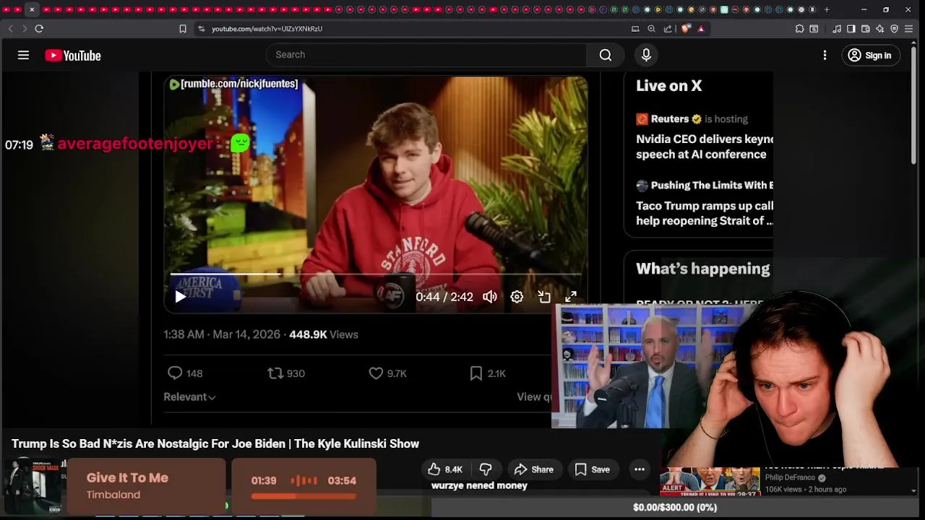Toggle picture-in-picture on embedded video
Image resolution: width=925 pixels, height=520 pixels.
pyautogui.click(x=544, y=297)
